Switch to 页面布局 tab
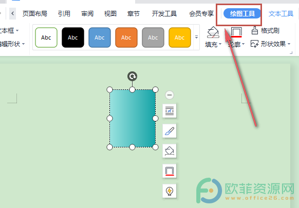 pos(35,13)
